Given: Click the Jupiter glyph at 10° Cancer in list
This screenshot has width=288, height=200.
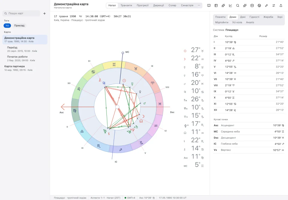Looking at the screenshot, I should 185,92.
